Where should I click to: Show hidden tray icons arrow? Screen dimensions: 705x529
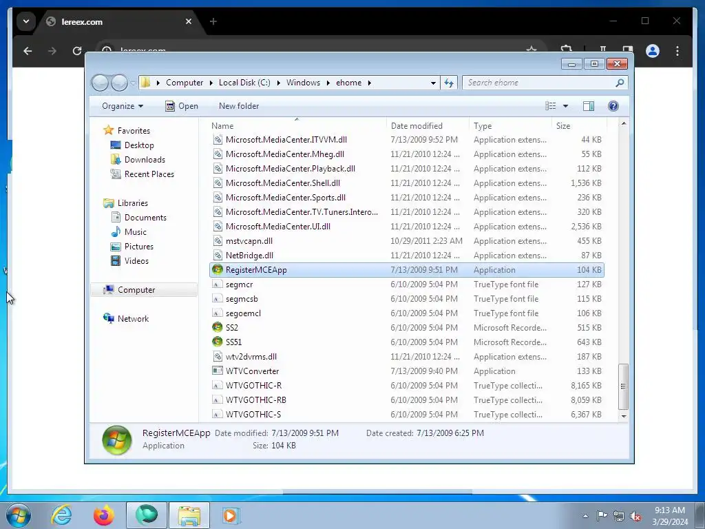pyautogui.click(x=585, y=516)
